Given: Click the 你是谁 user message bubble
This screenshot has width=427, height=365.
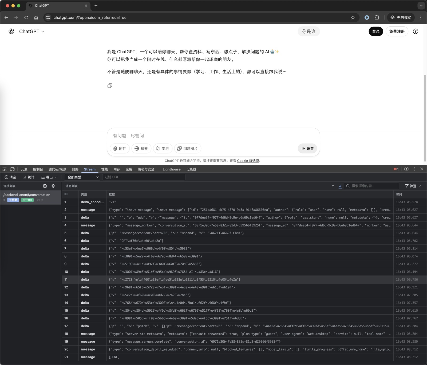Looking at the screenshot, I should click(x=309, y=31).
